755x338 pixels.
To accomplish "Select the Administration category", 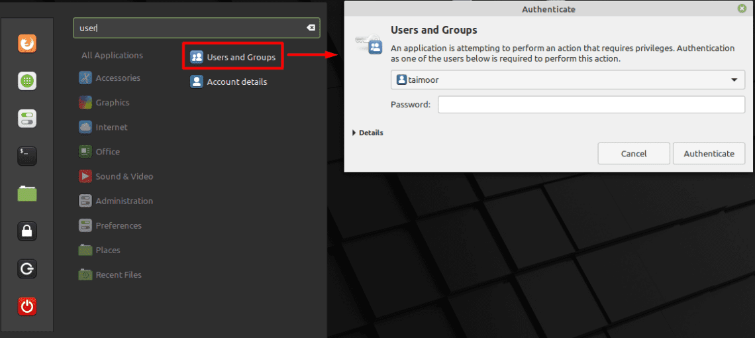I will 116,201.
